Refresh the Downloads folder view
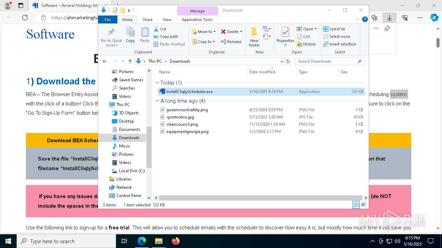Viewport: 442px width, 248px height. tap(288, 61)
